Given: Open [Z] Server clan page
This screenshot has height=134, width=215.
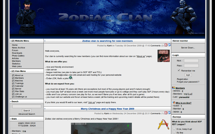Looking at the screenshot, I should click(17, 89).
